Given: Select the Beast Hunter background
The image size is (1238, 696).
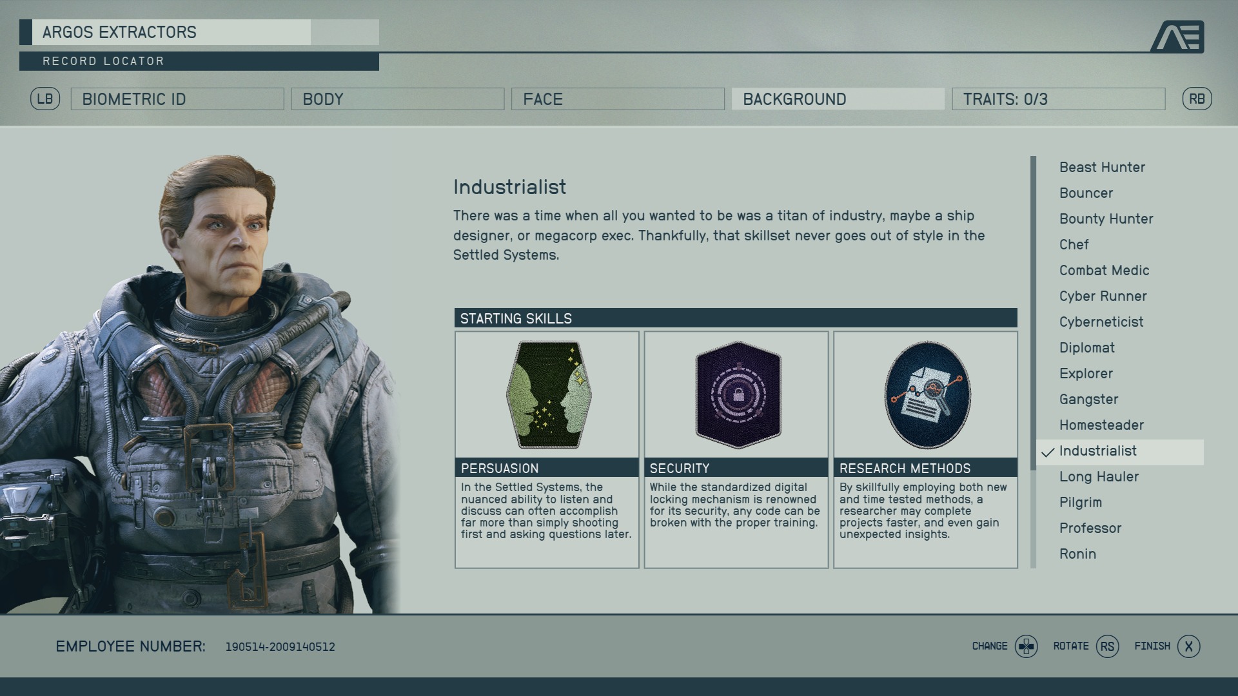Looking at the screenshot, I should 1102,168.
